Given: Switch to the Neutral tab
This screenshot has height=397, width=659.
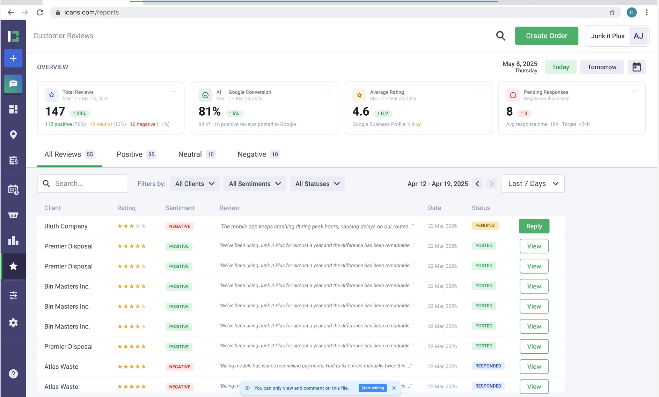Looking at the screenshot, I should [197, 154].
